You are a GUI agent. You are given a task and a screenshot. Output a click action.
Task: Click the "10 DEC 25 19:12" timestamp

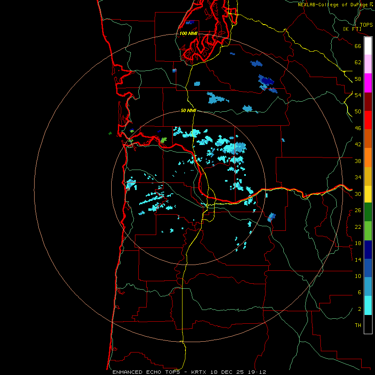pyautogui.click(x=238, y=372)
